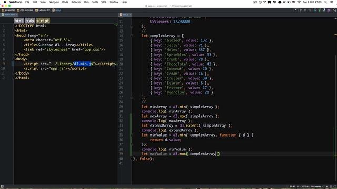Open the Apple menu
337x189 pixels.
(5, 2)
